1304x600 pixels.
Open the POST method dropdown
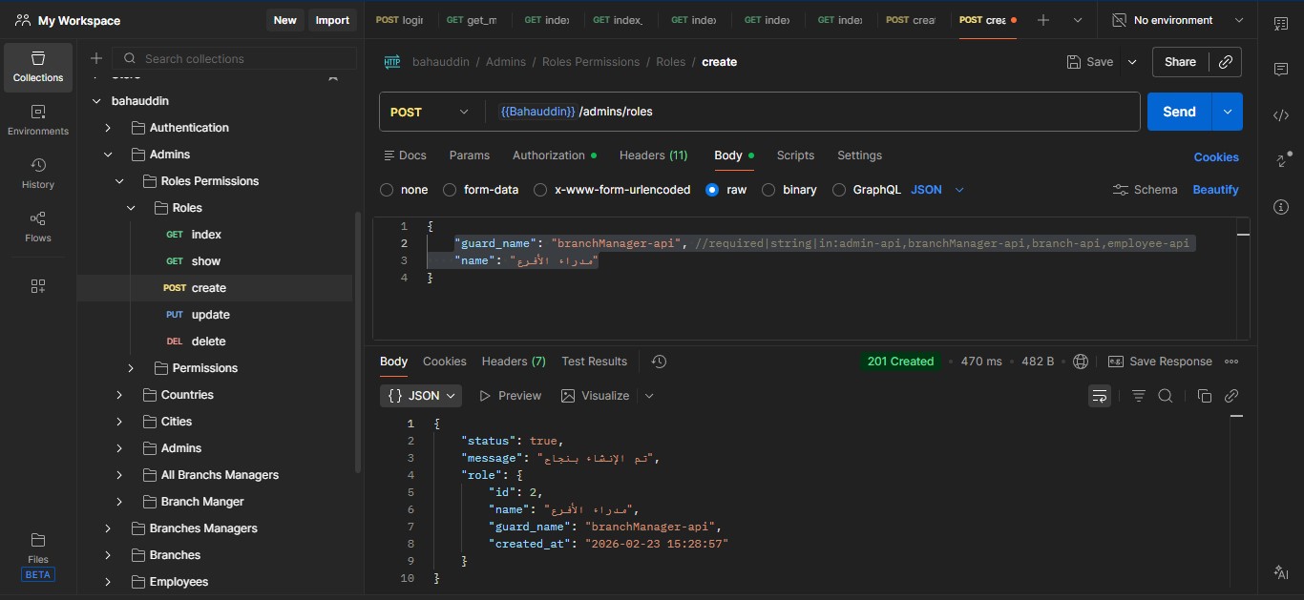(430, 112)
